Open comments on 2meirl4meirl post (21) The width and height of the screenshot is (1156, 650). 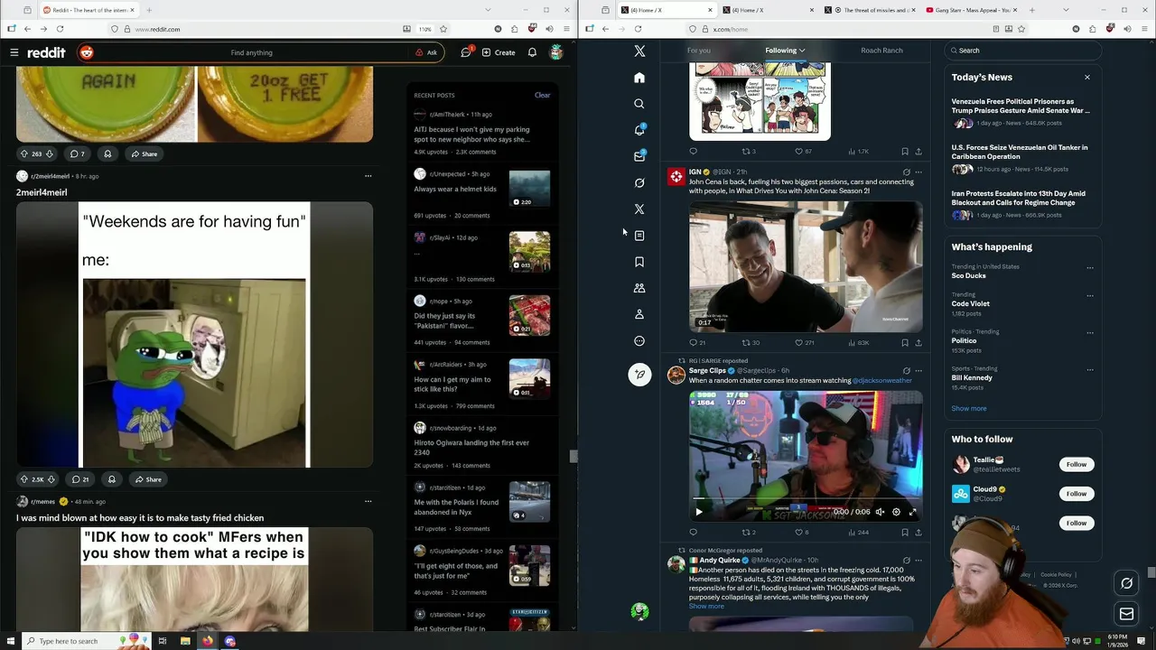point(79,479)
